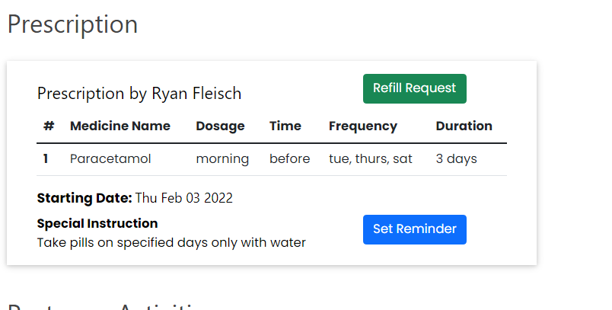612x310 pixels.
Task: Click the green Refill Request button
Action: (x=414, y=88)
